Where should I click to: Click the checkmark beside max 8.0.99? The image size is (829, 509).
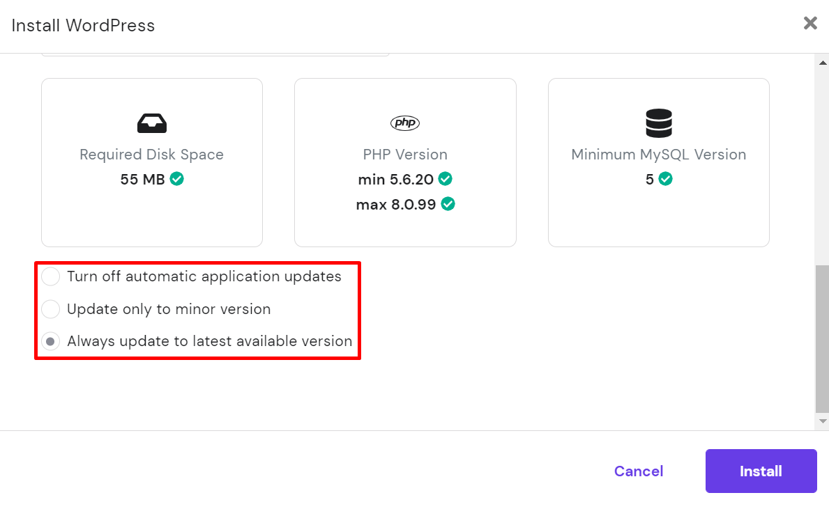[448, 204]
